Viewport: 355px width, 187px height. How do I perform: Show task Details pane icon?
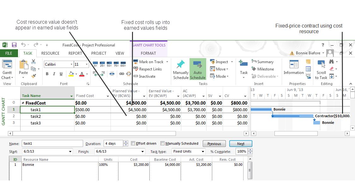[308, 69]
